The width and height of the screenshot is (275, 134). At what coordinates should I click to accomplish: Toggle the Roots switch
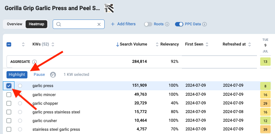(x=148, y=24)
